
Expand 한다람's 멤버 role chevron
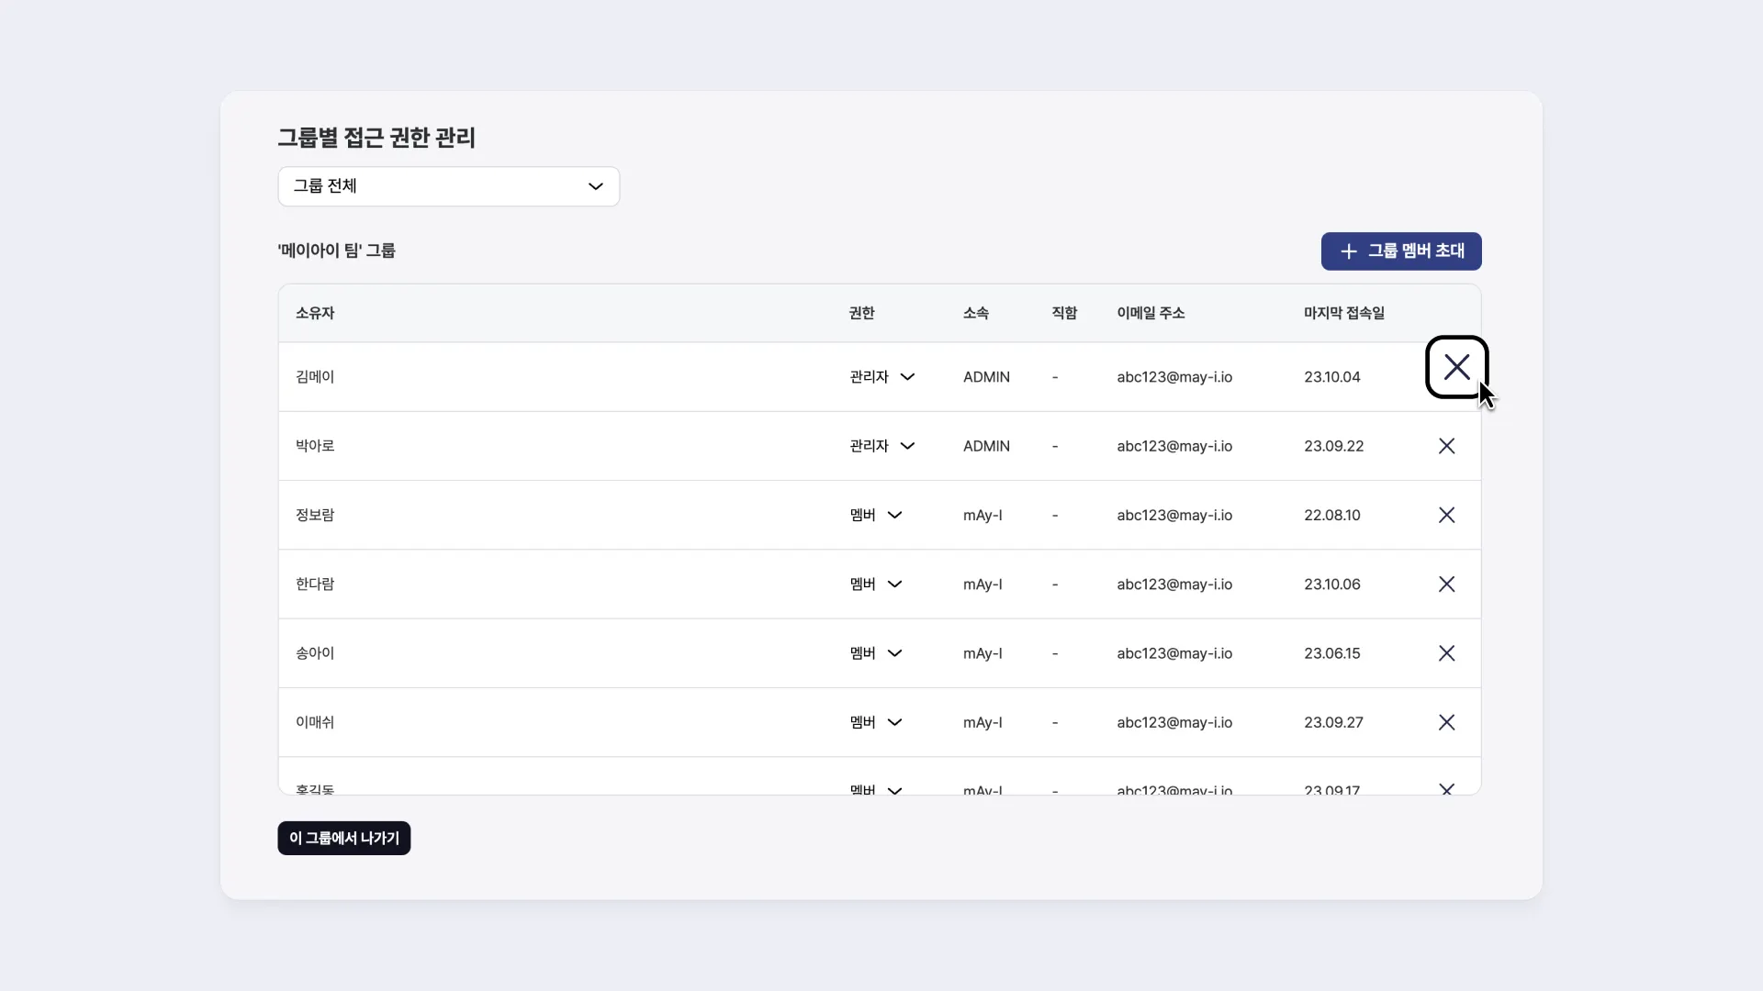coord(894,585)
